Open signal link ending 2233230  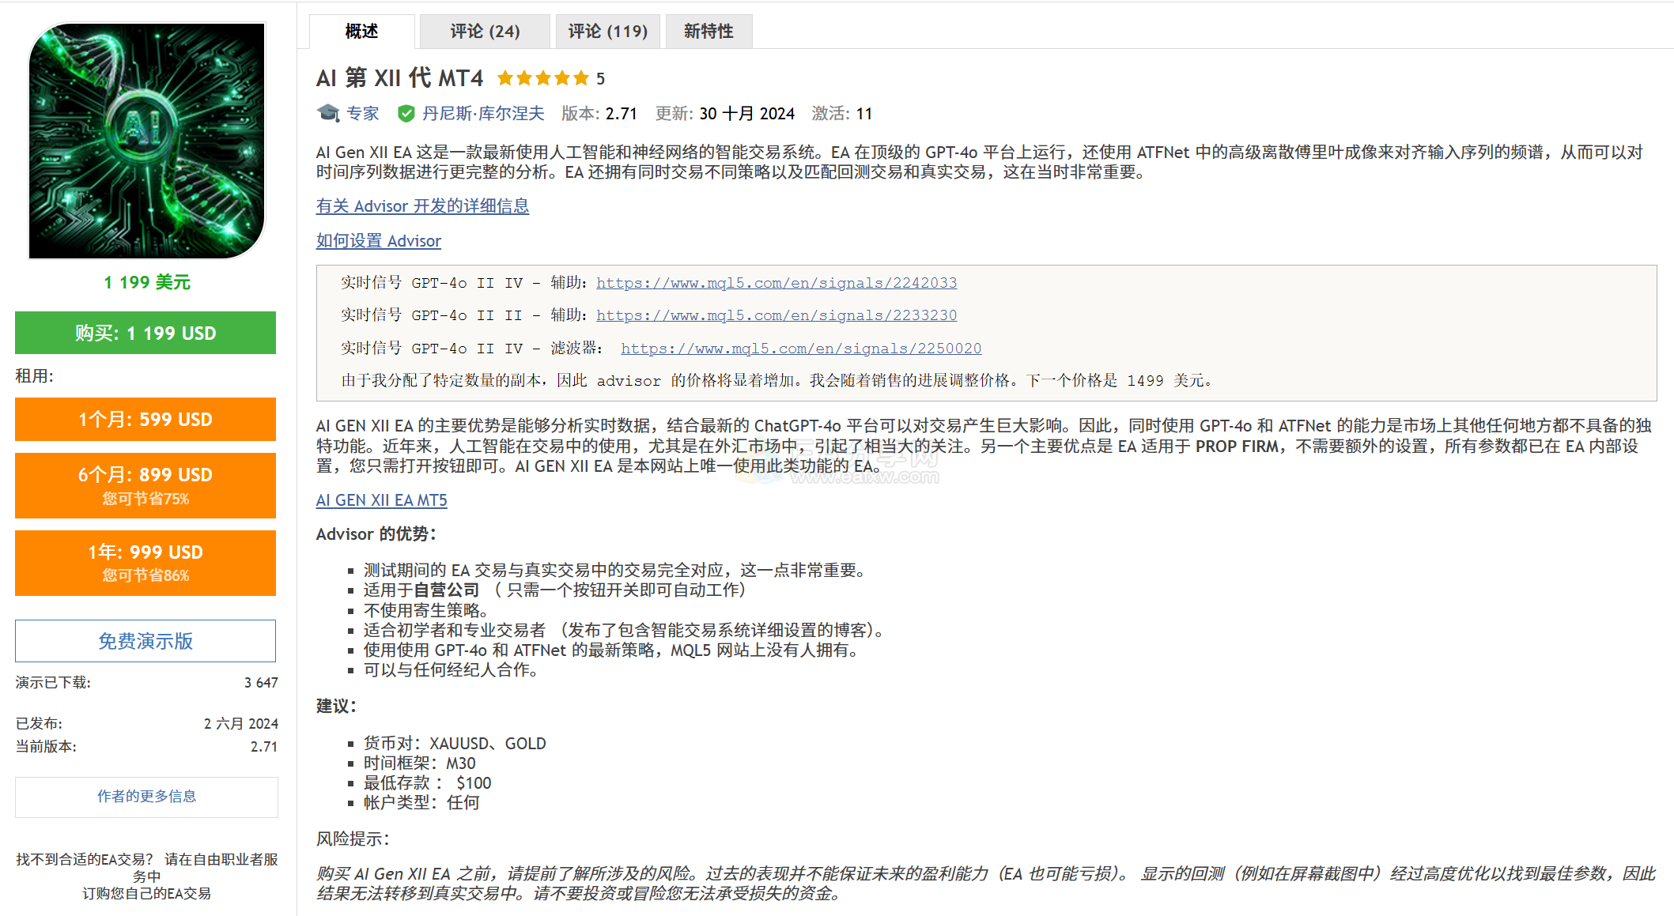click(x=777, y=315)
